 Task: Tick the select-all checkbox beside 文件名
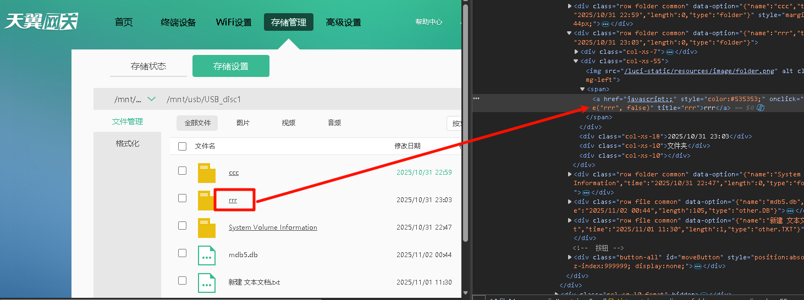point(182,146)
